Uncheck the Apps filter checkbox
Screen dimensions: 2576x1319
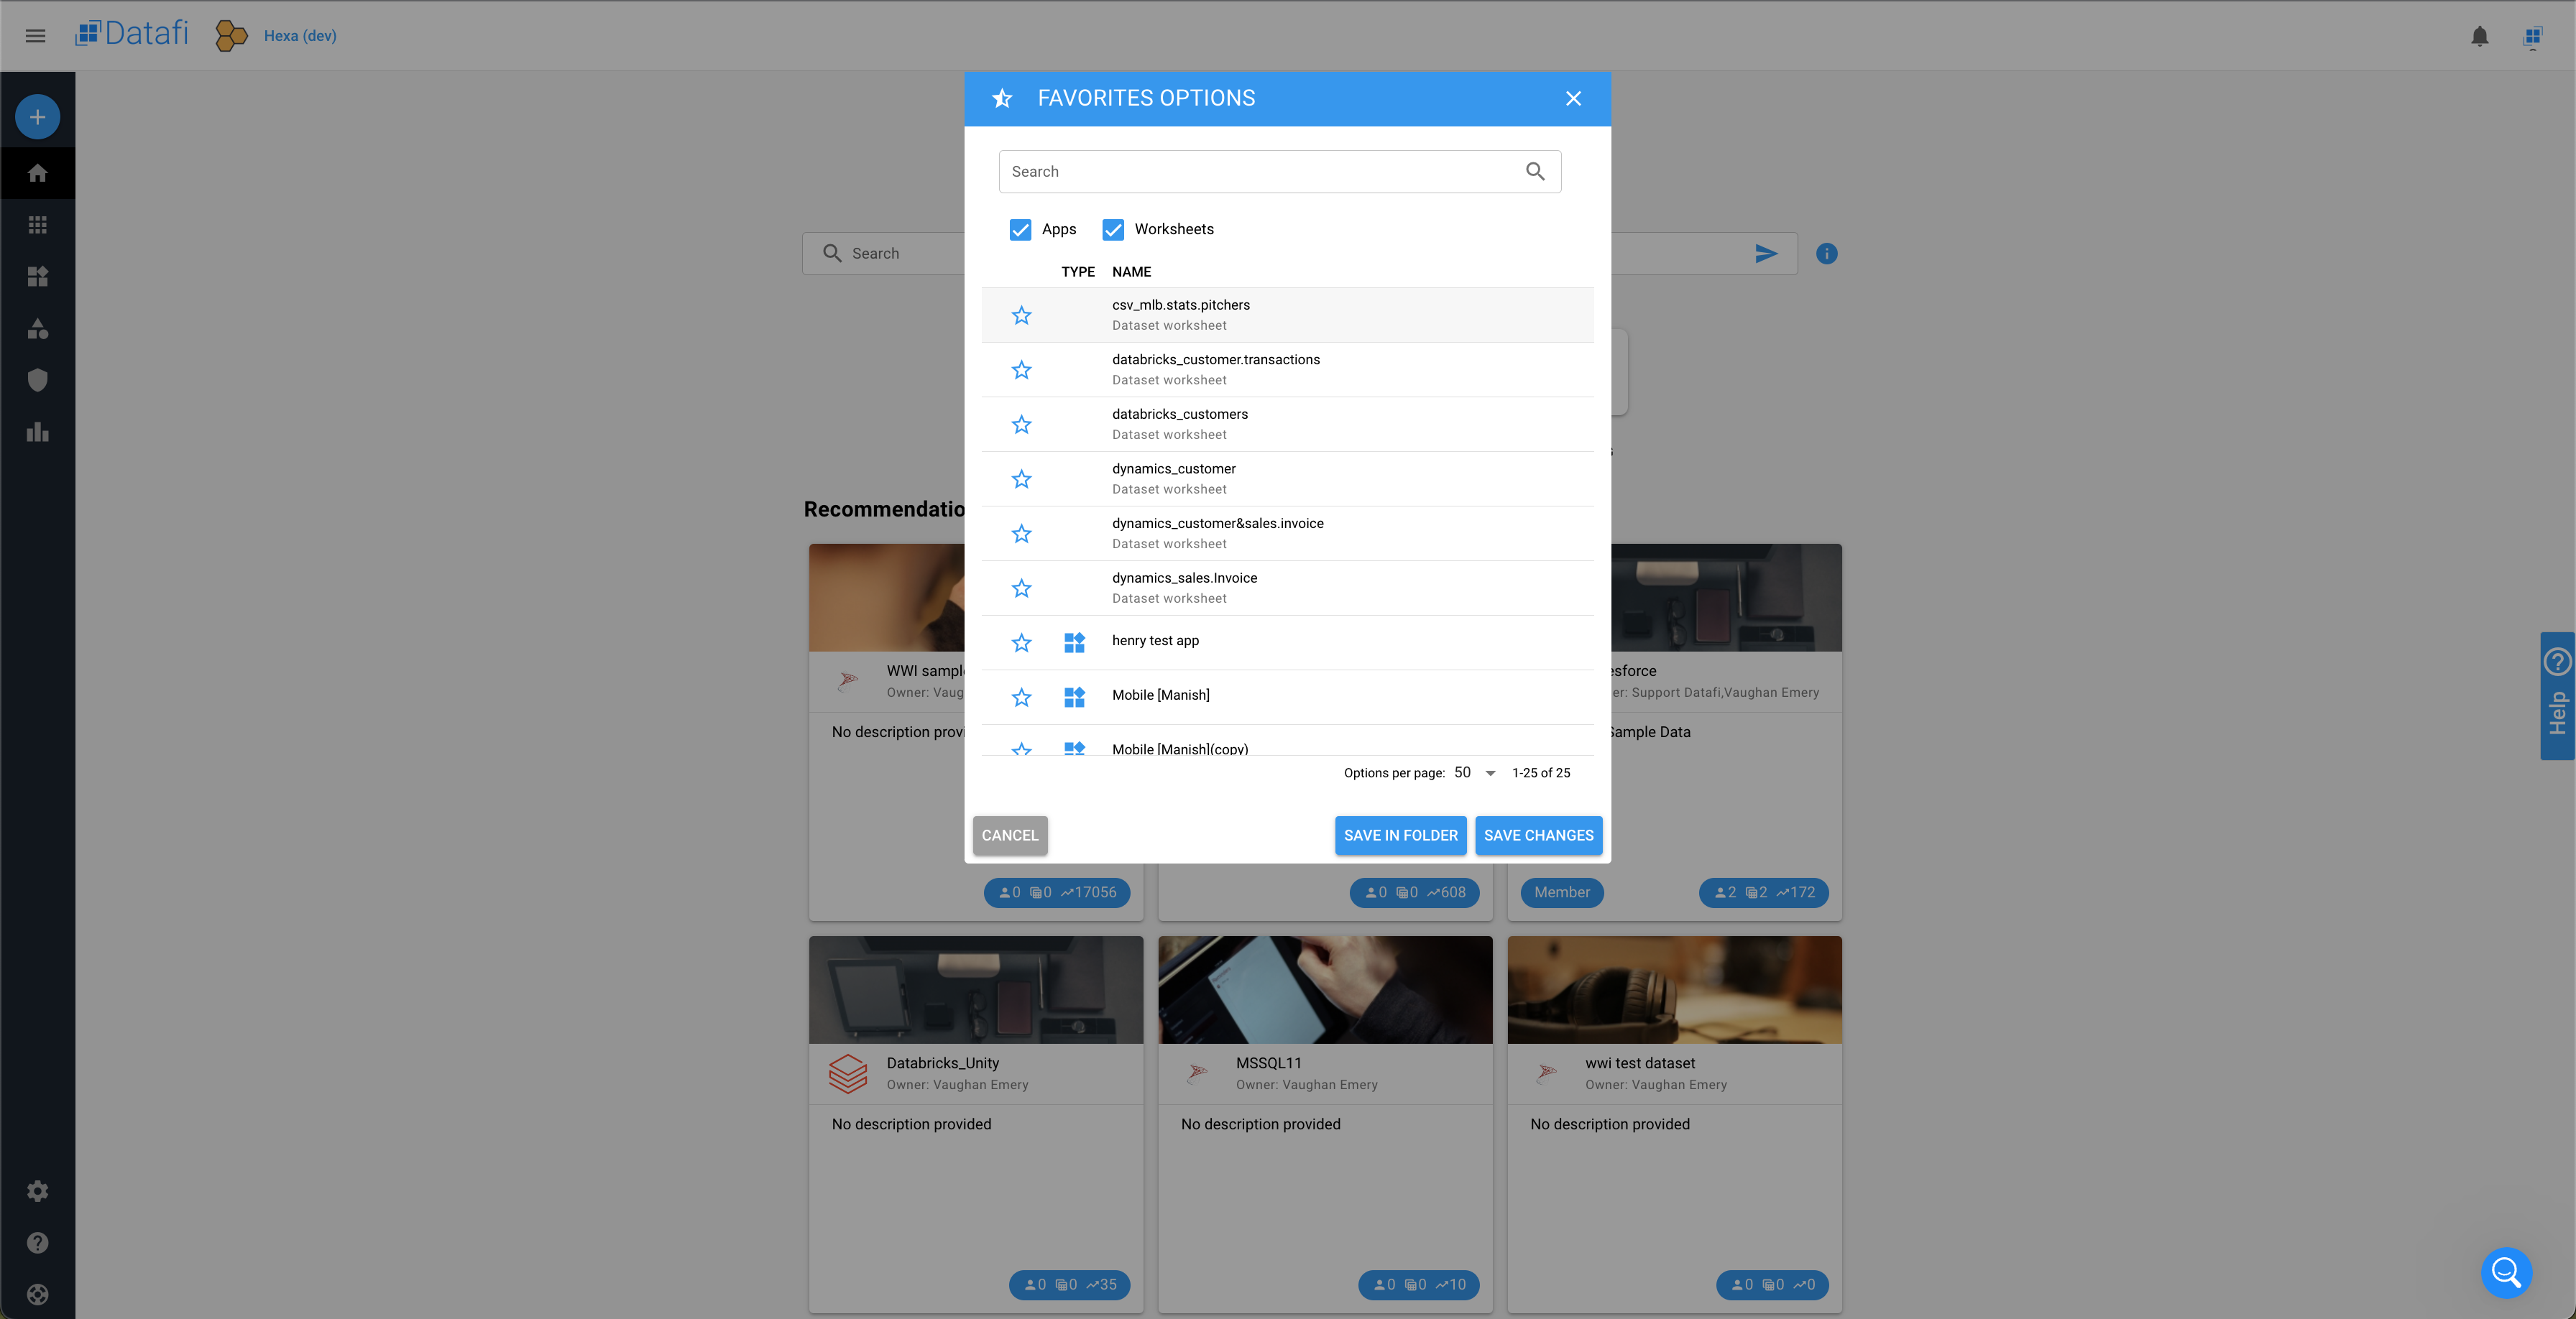click(1020, 230)
